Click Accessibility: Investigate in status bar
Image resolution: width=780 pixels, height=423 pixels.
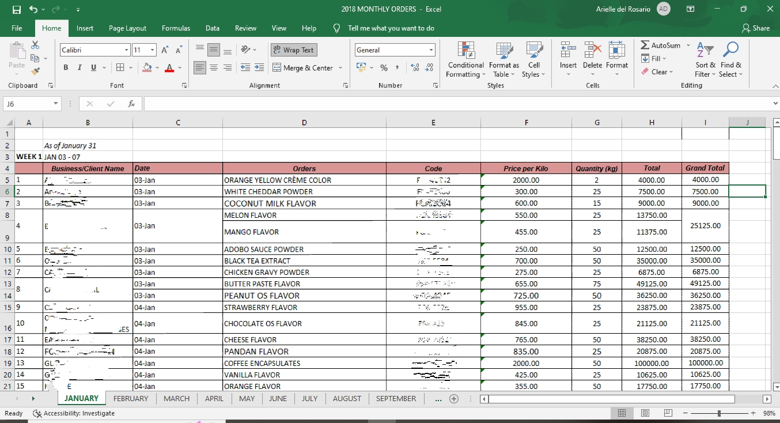pos(74,413)
